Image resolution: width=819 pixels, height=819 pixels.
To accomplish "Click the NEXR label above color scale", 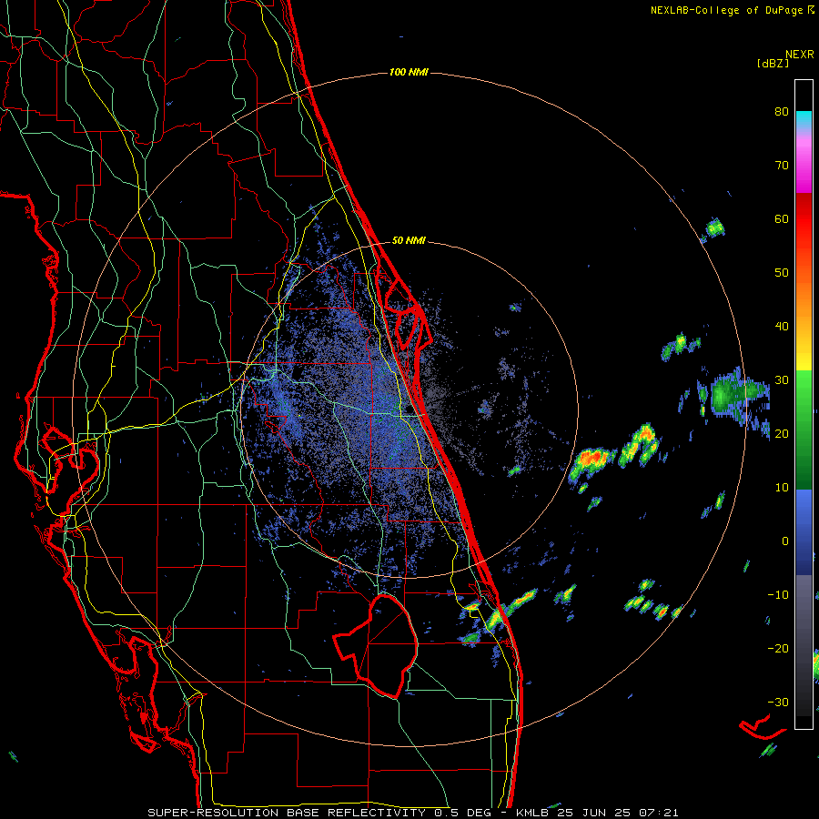I will coord(800,55).
